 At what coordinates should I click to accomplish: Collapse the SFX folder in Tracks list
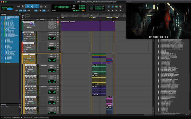click(6, 29)
